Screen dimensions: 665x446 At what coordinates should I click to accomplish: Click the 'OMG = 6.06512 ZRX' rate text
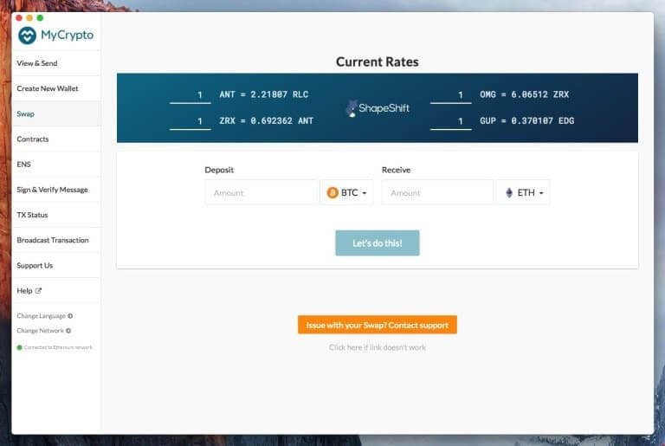tap(524, 94)
